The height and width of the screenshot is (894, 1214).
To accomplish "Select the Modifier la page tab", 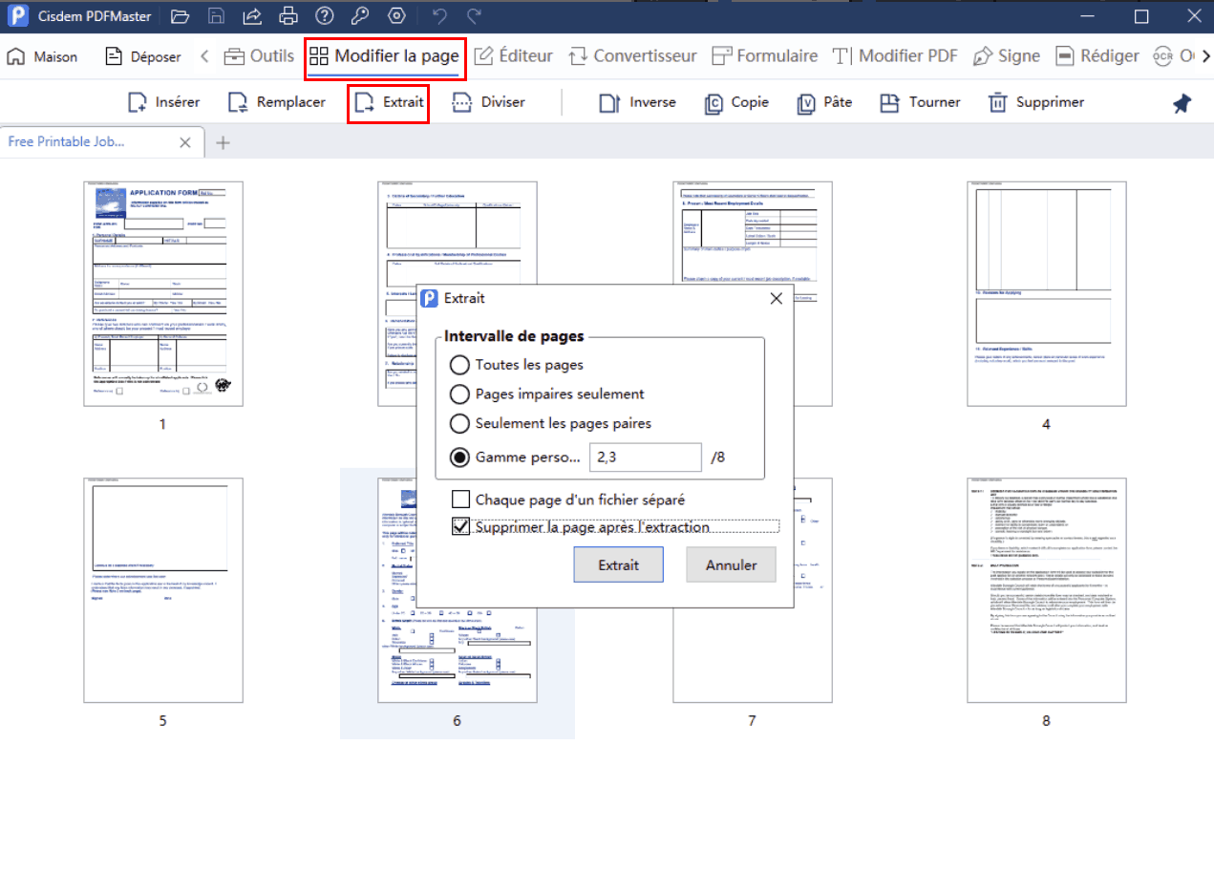I will click(385, 56).
